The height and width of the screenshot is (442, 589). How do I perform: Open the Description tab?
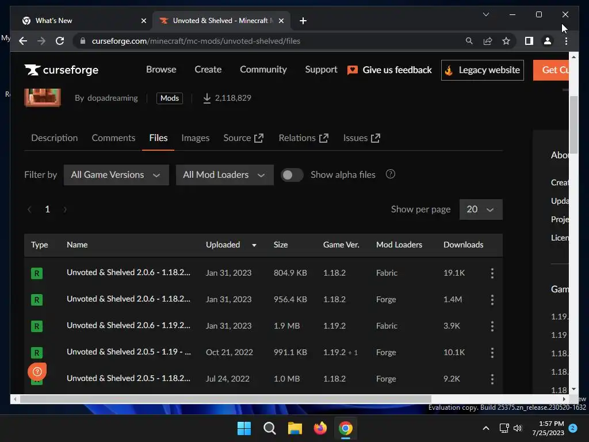click(x=55, y=138)
